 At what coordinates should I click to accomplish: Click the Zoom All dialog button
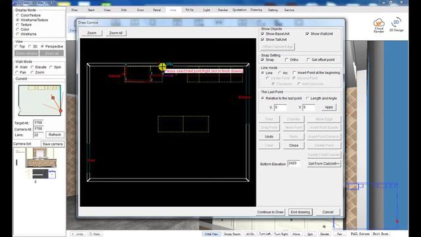click(x=116, y=33)
